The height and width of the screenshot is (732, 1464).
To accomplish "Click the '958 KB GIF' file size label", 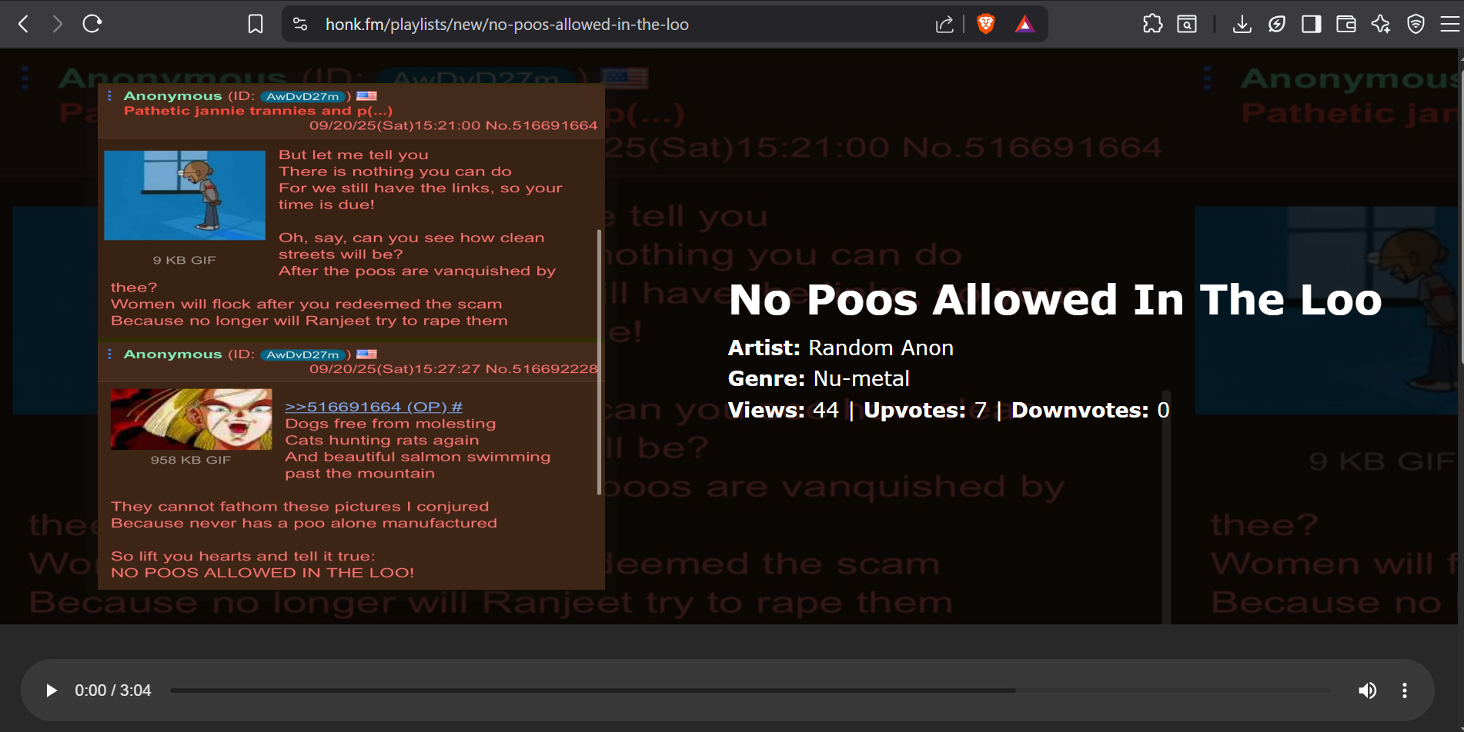I will [191, 460].
